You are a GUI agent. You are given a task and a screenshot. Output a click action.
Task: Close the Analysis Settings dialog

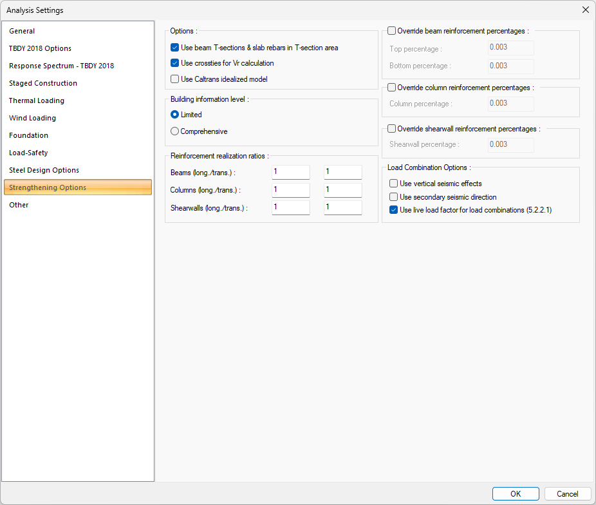tap(585, 10)
